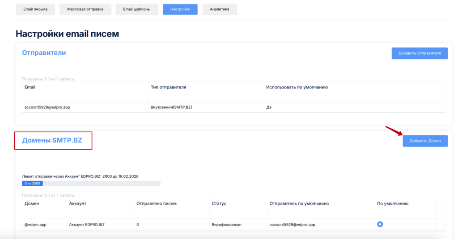Click the Email column header in senders table
Screen dimensions: 458x239
click(30, 87)
